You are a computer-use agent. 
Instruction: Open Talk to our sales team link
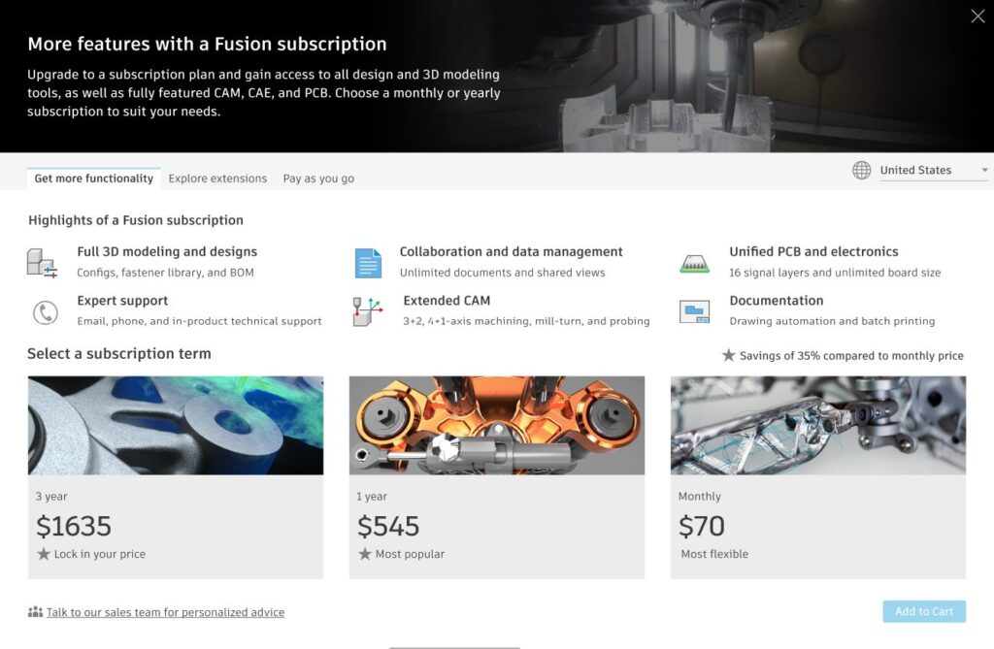click(x=165, y=612)
